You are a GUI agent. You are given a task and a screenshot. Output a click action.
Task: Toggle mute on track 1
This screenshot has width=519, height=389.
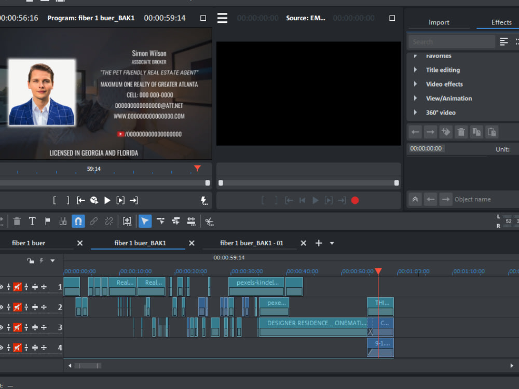pos(17,287)
